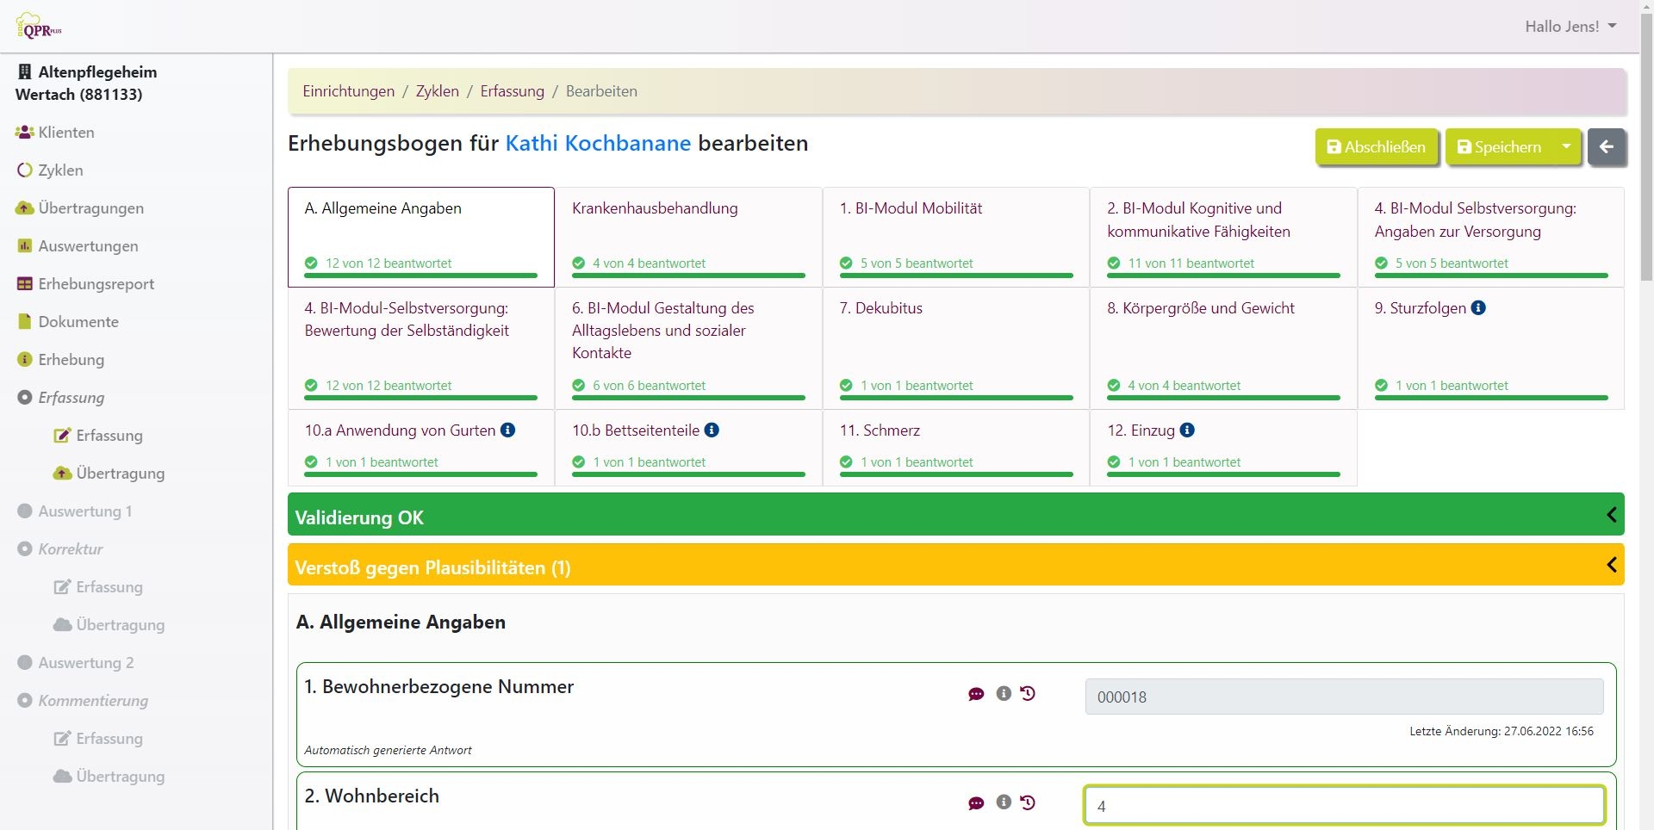This screenshot has height=830, width=1654.
Task: Click the QPR plus logo
Action: coord(39,27)
